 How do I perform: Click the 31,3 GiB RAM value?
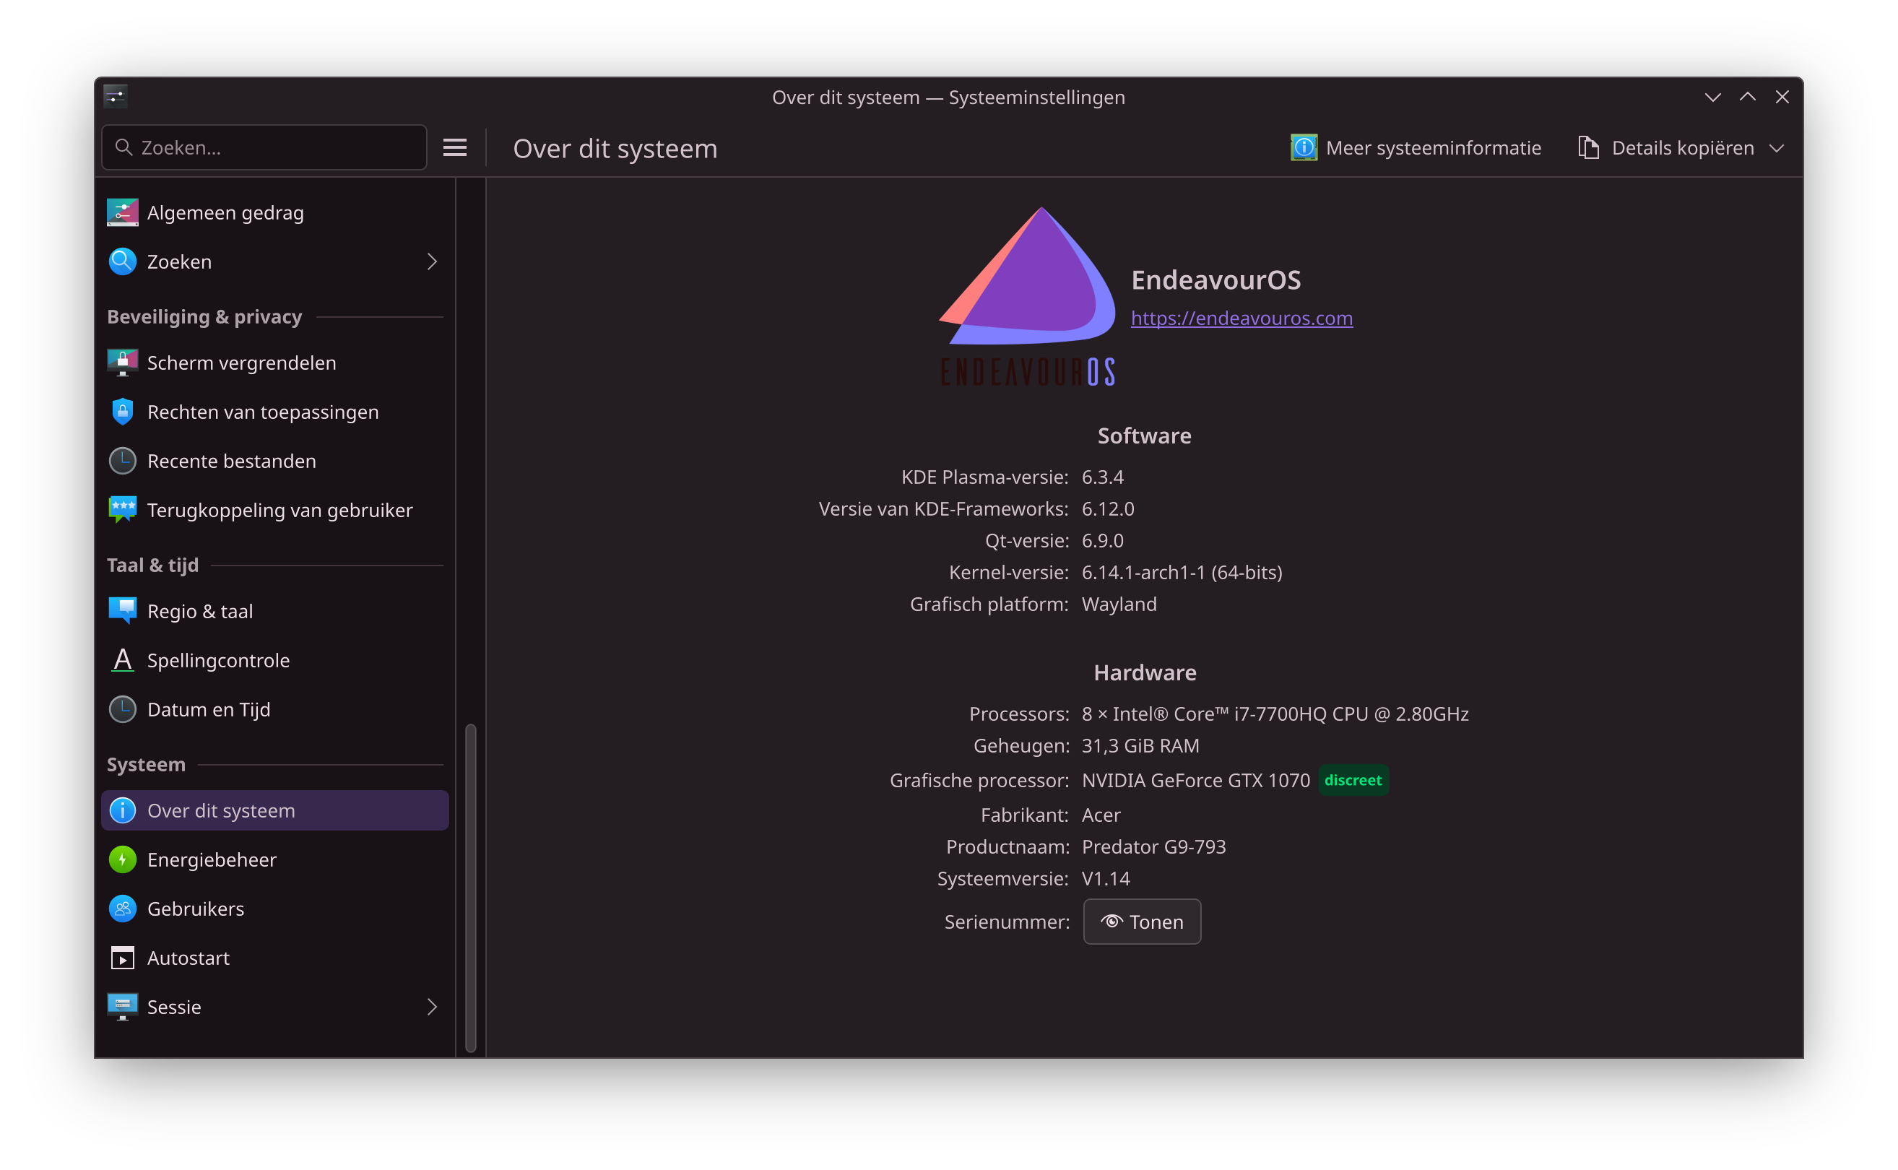pyautogui.click(x=1140, y=746)
